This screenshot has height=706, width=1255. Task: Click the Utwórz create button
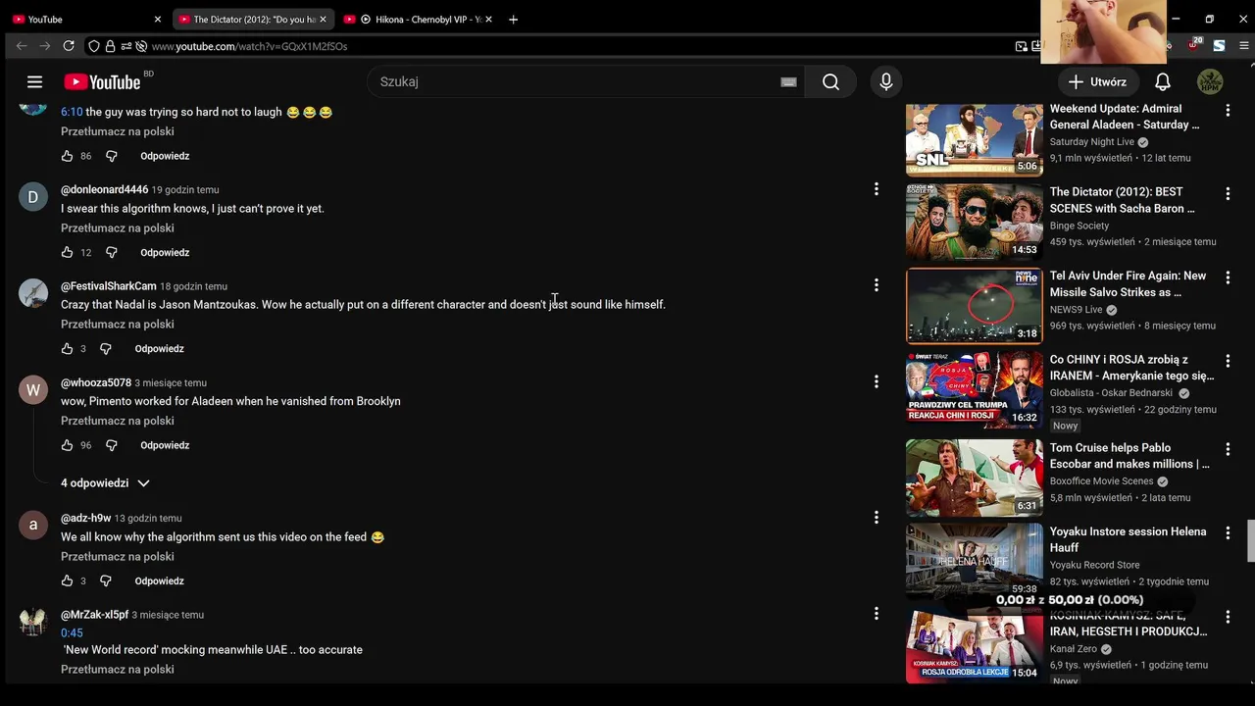tap(1097, 82)
